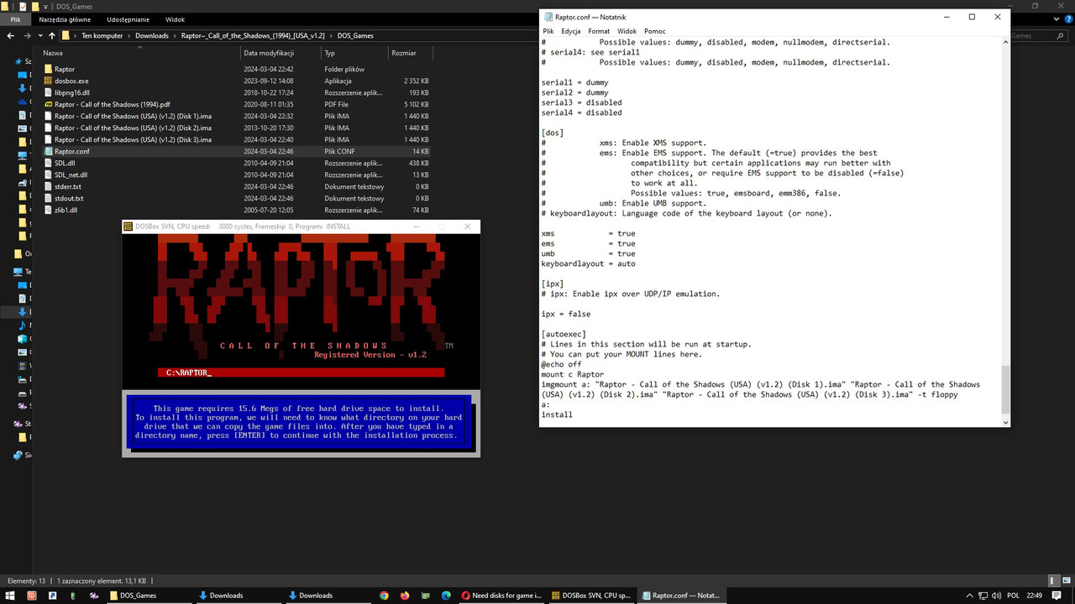The image size is (1075, 604).
Task: Expand the chevron after Ten komputer breadcrumb
Action: pyautogui.click(x=128, y=36)
